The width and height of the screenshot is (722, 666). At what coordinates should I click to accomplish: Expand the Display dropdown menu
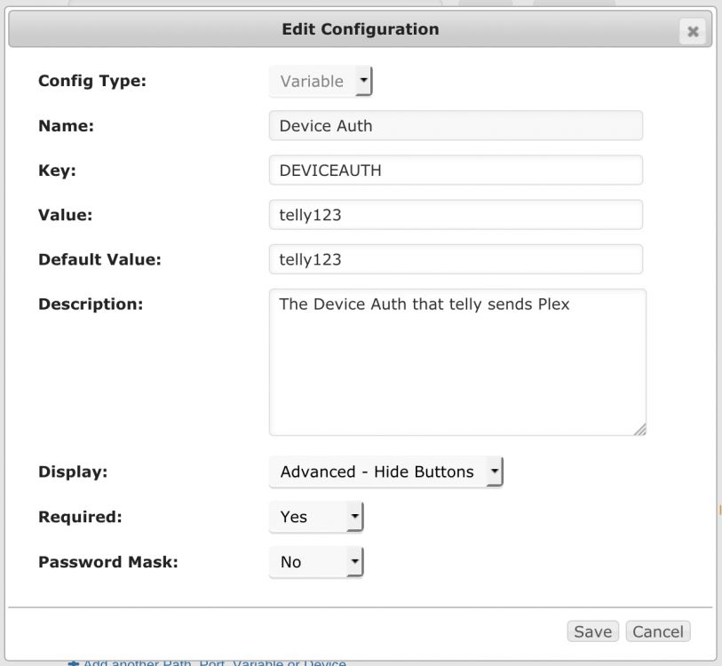(x=385, y=472)
